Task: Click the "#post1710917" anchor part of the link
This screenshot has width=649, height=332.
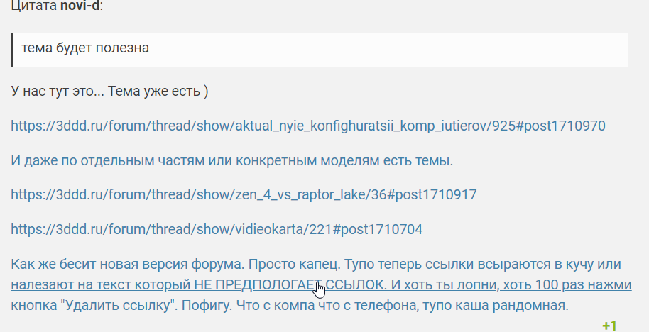Action: pyautogui.click(x=432, y=194)
